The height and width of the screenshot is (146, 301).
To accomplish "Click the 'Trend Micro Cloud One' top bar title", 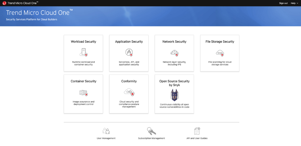I will point(23,3).
